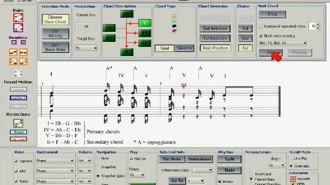The width and height of the screenshot is (330, 185).
Task: Select the third gray Forced Motion item
Action: click(x=19, y=107)
